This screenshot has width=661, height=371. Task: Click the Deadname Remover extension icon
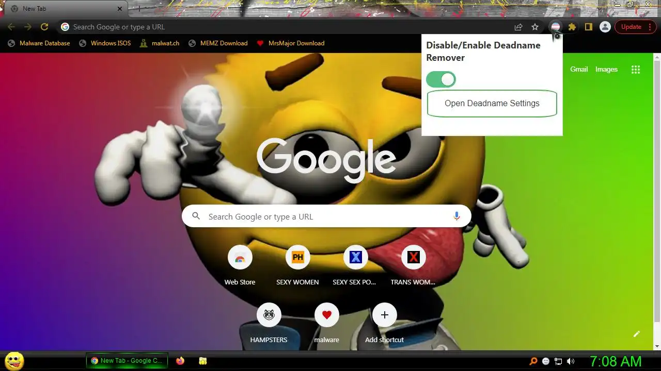pyautogui.click(x=556, y=27)
